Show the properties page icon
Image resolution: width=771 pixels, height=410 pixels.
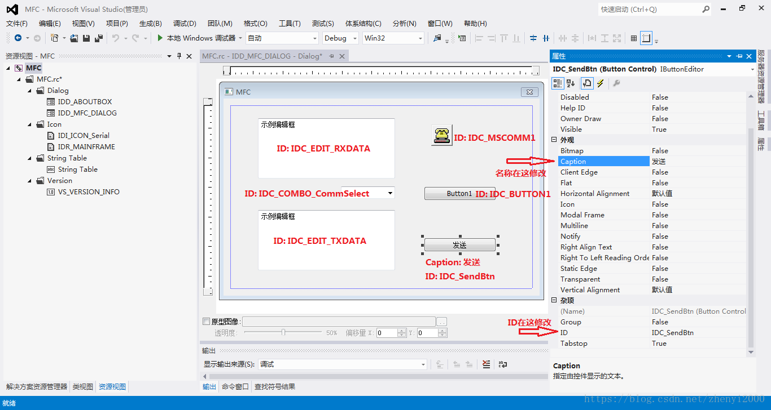point(587,83)
